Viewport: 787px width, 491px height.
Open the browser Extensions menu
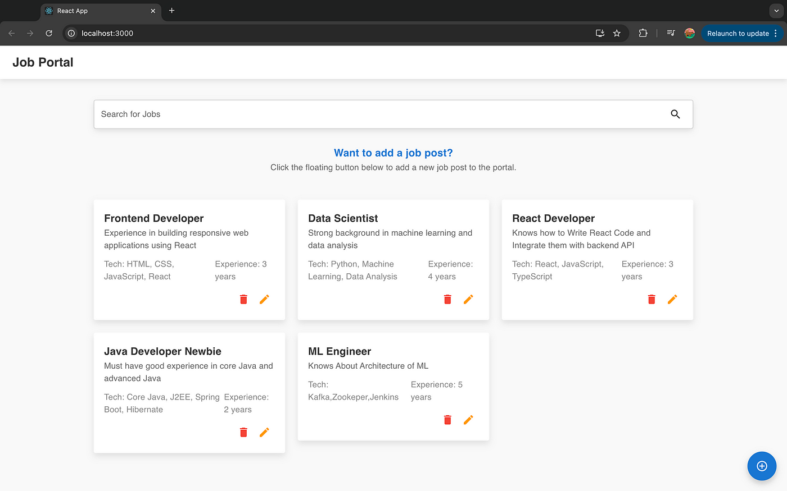coord(643,33)
